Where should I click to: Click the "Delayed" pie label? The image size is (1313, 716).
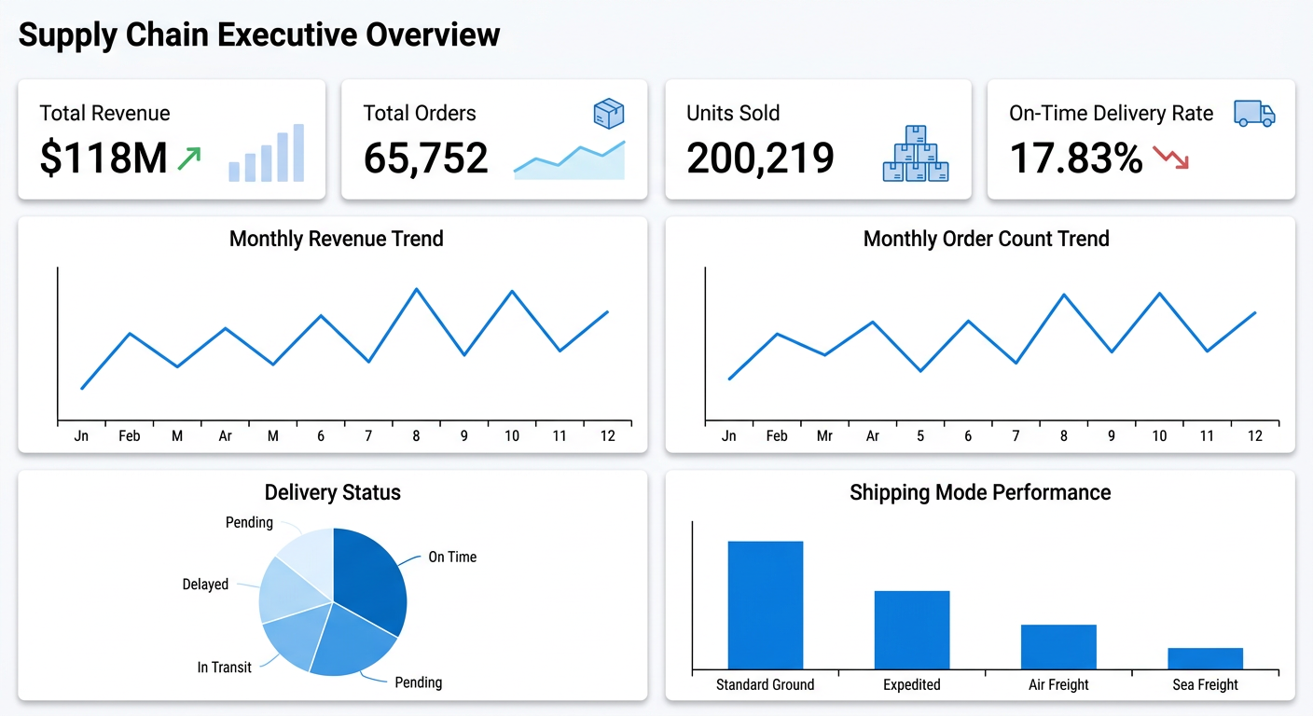pos(205,585)
